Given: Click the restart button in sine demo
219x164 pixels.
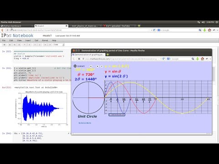Looking at the screenshot, I should [79, 66].
